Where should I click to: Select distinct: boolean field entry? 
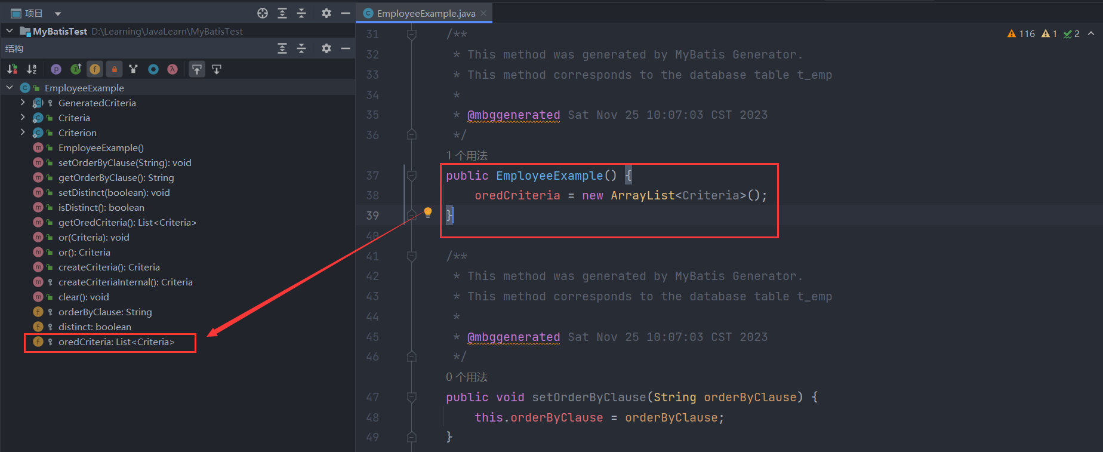point(178,327)
